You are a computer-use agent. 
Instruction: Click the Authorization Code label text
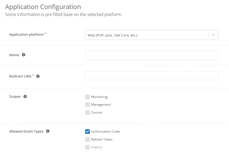(106, 131)
